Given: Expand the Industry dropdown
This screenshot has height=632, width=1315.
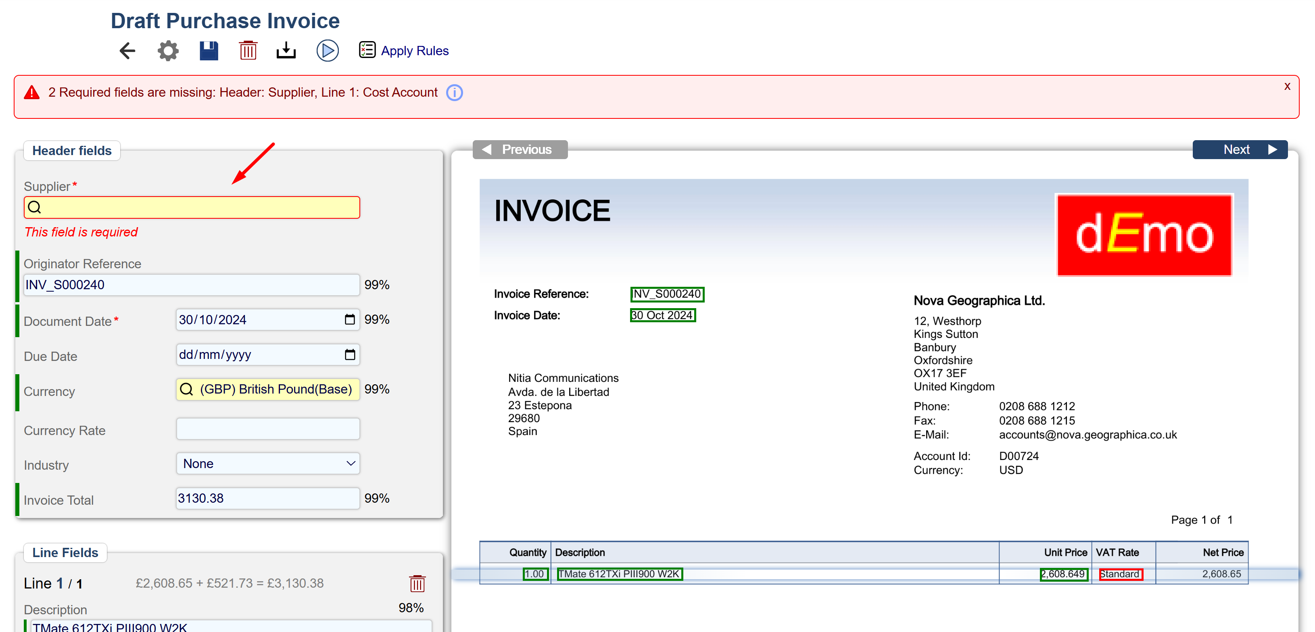Looking at the screenshot, I should pyautogui.click(x=267, y=463).
